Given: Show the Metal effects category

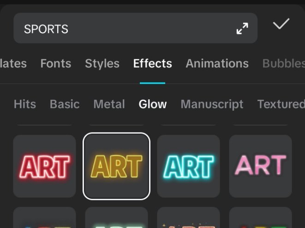Looking at the screenshot, I should 109,104.
